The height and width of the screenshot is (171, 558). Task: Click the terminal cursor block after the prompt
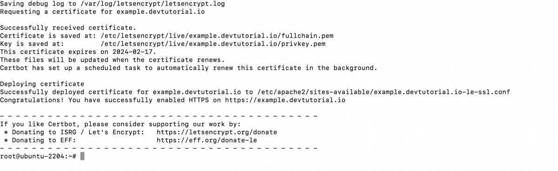click(x=82, y=157)
